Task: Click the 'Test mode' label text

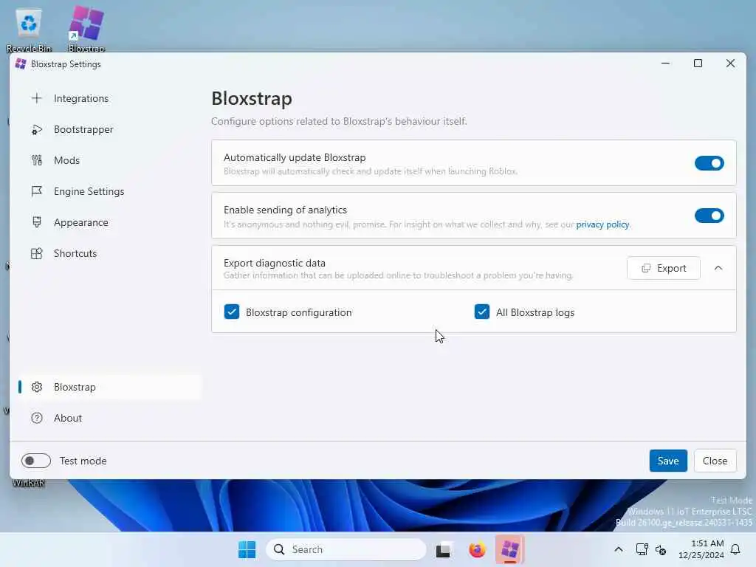Action: pyautogui.click(x=83, y=461)
